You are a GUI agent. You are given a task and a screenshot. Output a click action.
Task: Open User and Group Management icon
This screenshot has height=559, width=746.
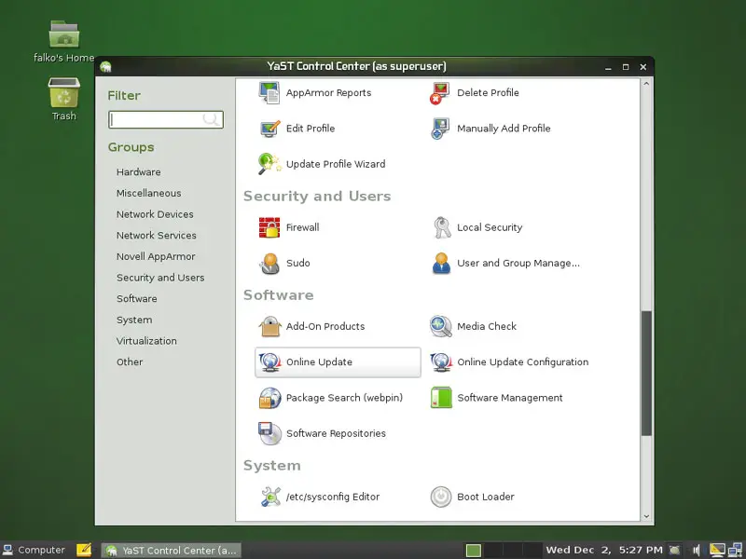[x=440, y=263]
